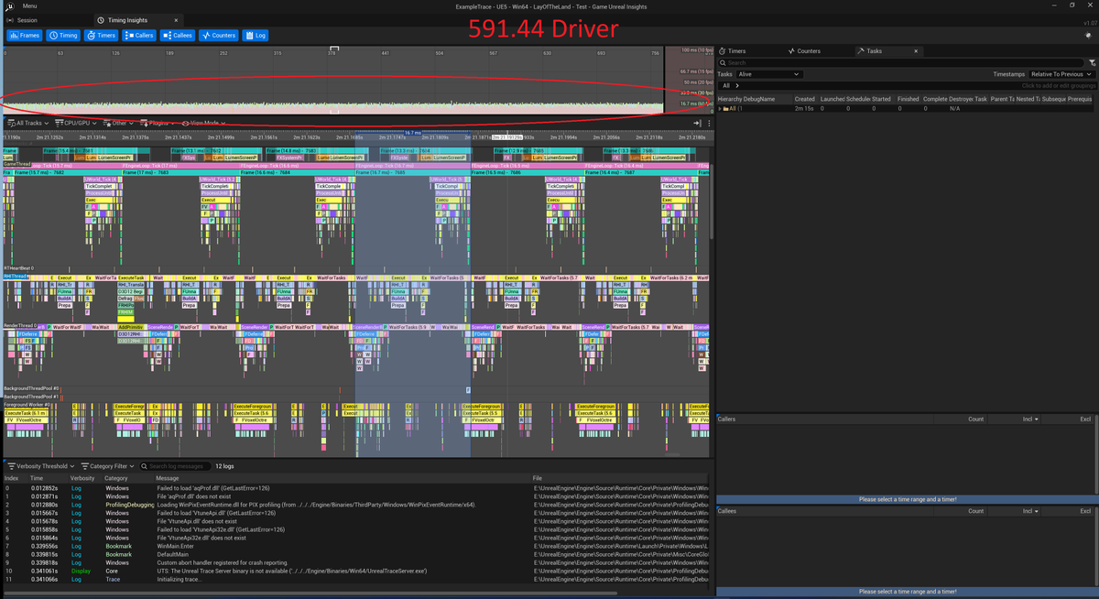Toggle the Frames panel button

pyautogui.click(x=25, y=35)
